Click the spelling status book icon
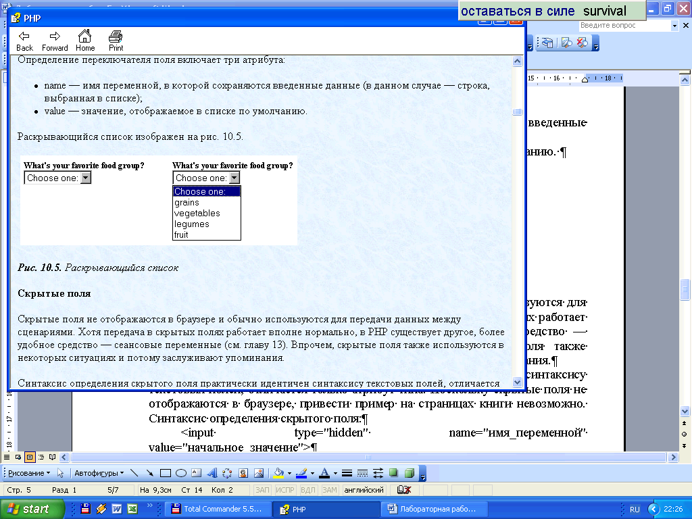This screenshot has height=519, width=692. [404, 489]
